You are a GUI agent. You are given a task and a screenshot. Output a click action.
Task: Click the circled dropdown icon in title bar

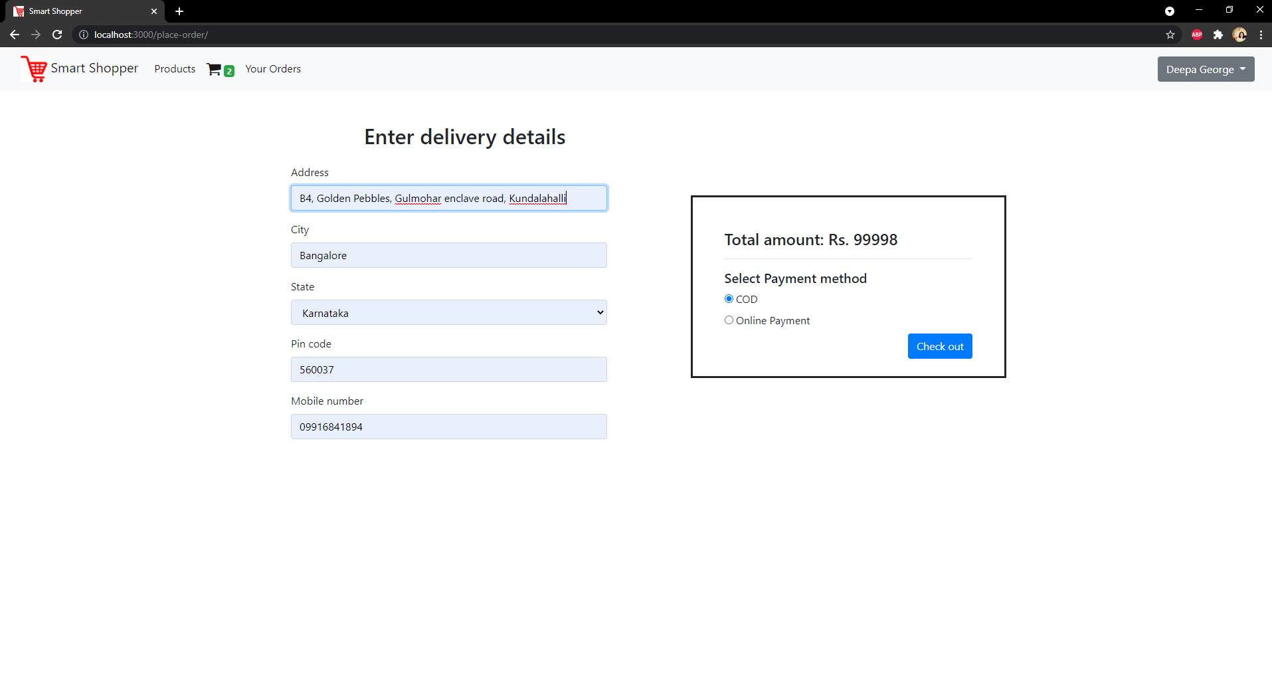tap(1170, 11)
